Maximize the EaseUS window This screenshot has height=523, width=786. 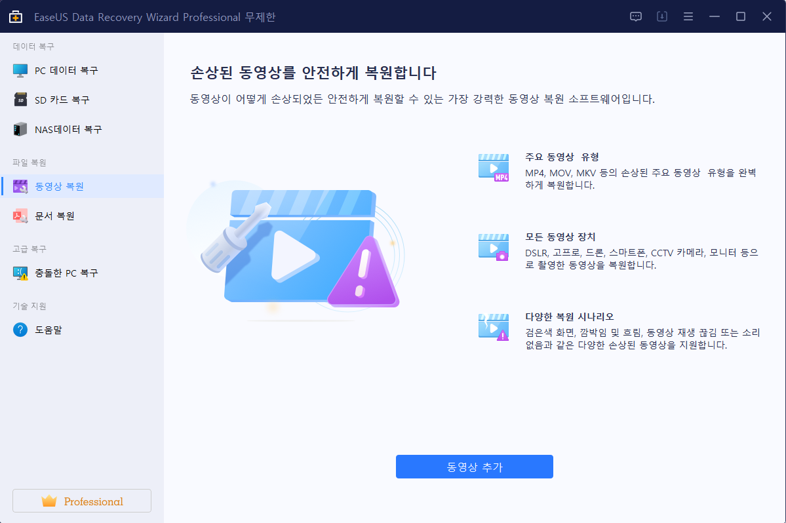[x=740, y=16]
